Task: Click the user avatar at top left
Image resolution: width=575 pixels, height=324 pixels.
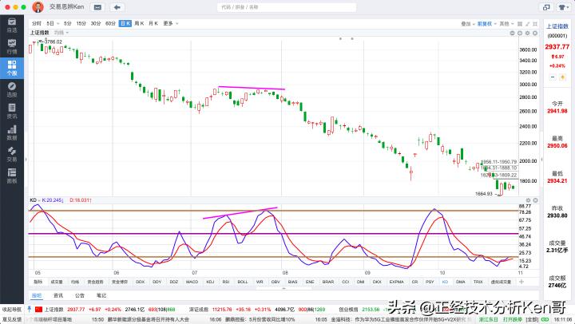Action: [38, 7]
